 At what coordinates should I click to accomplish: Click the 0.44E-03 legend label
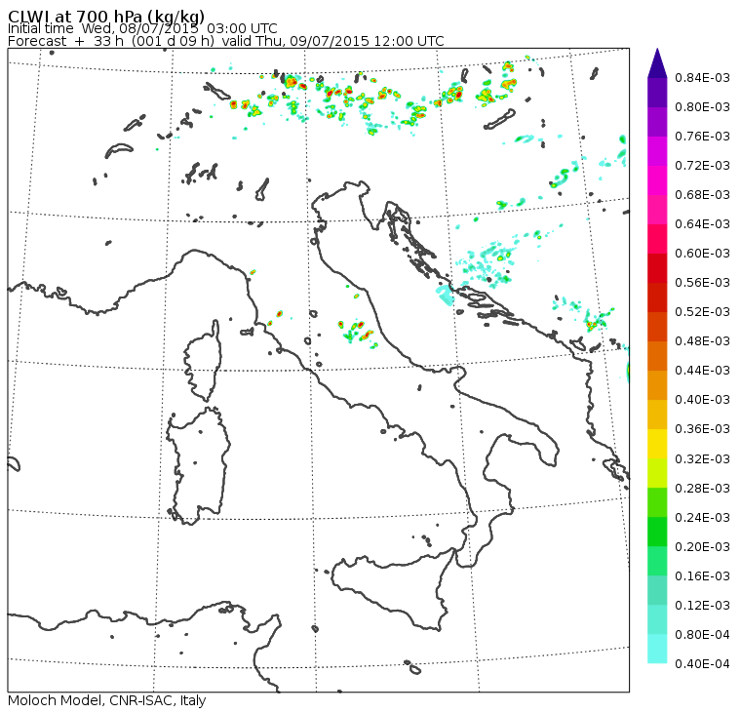click(x=702, y=371)
